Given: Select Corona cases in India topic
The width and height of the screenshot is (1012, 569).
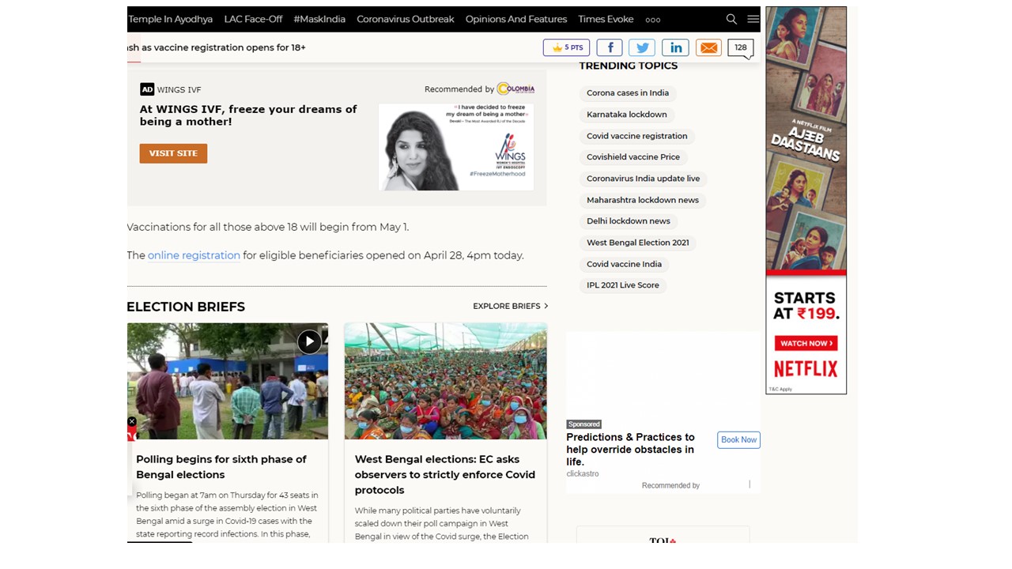Looking at the screenshot, I should click(628, 93).
